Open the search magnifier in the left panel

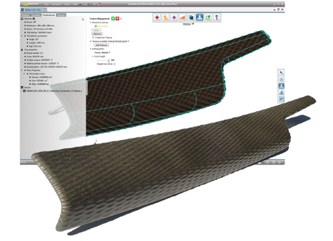[83, 19]
